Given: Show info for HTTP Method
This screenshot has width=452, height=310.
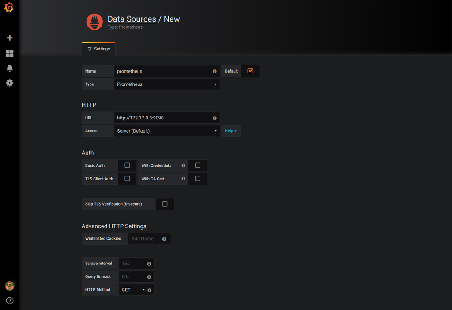Looking at the screenshot, I should 149,290.
